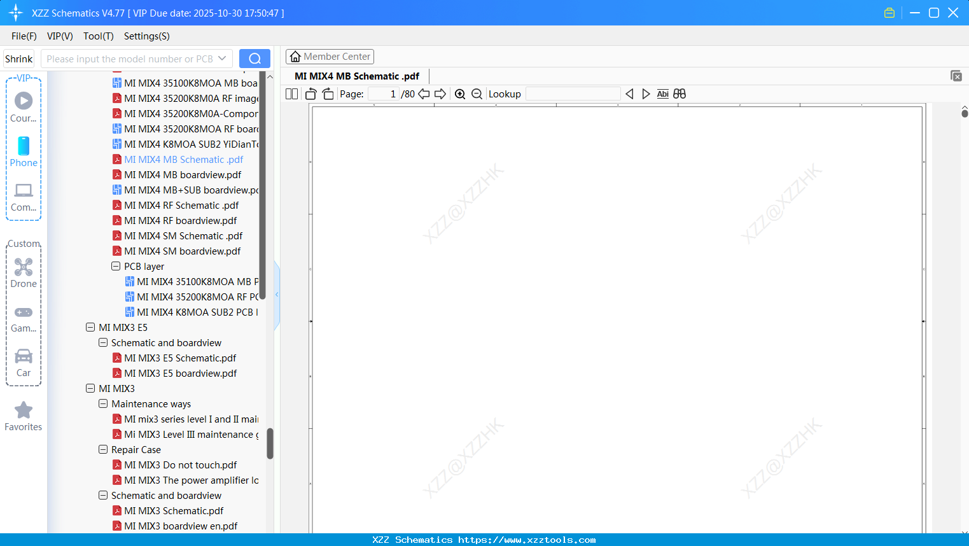Screen dimensions: 969x546
Task: Open MI MIX4 MB+SUB boardview file
Action: click(x=192, y=190)
